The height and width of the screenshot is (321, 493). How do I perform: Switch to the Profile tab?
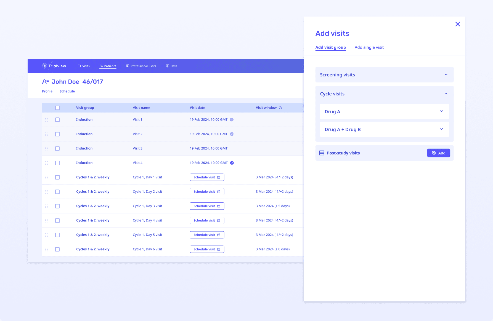click(47, 91)
